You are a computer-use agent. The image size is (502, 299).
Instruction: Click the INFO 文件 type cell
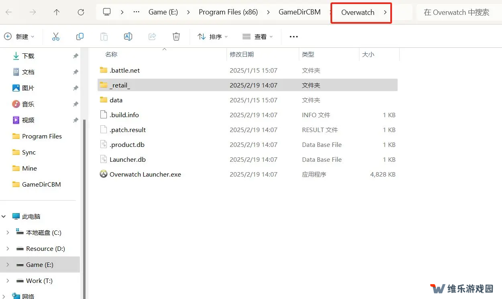[316, 115]
